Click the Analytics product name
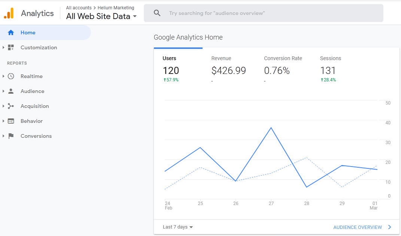Viewport: 401px width, 236px height. (37, 13)
